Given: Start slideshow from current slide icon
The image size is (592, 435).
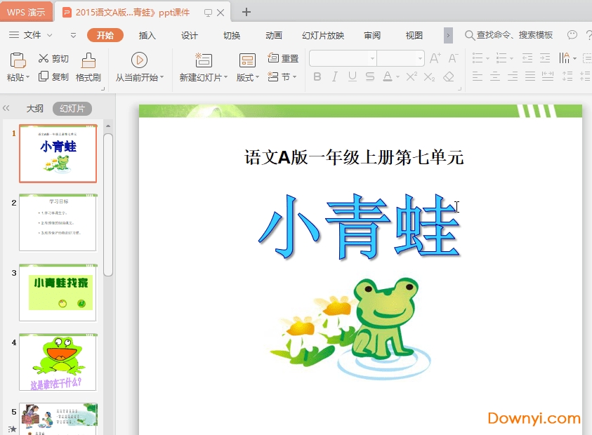Looking at the screenshot, I should click(x=139, y=60).
